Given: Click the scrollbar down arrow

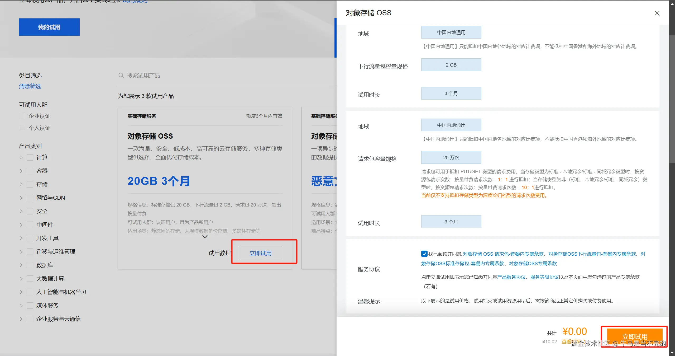Looking at the screenshot, I should click(x=672, y=353).
